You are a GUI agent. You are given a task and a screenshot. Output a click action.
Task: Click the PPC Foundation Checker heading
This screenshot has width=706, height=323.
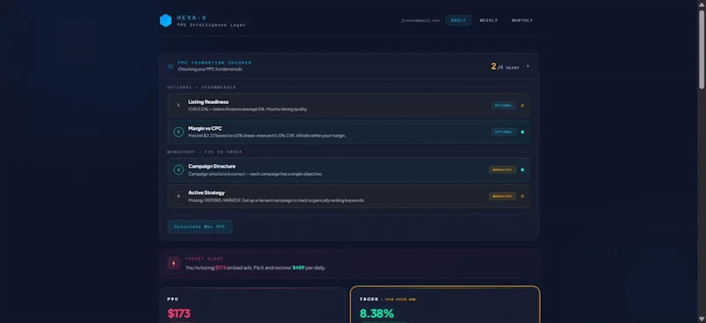tap(214, 63)
